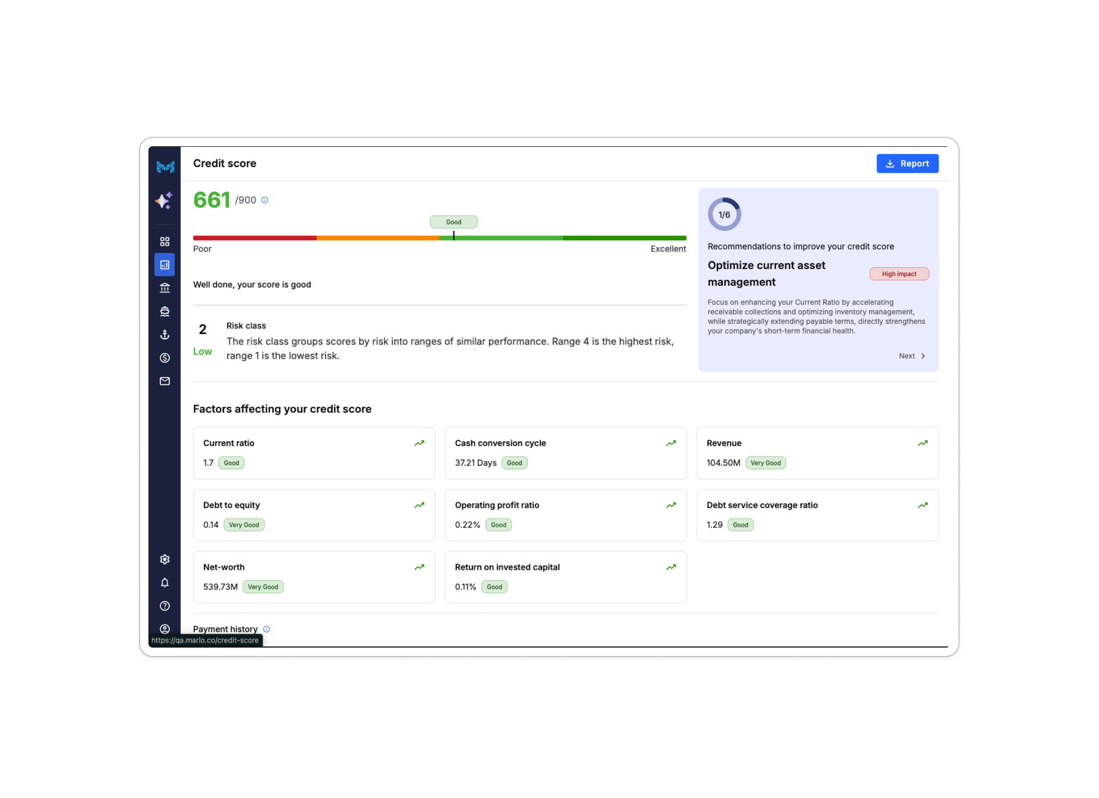The image size is (1099, 798).
Task: Go to Next recommendation
Action: (912, 356)
